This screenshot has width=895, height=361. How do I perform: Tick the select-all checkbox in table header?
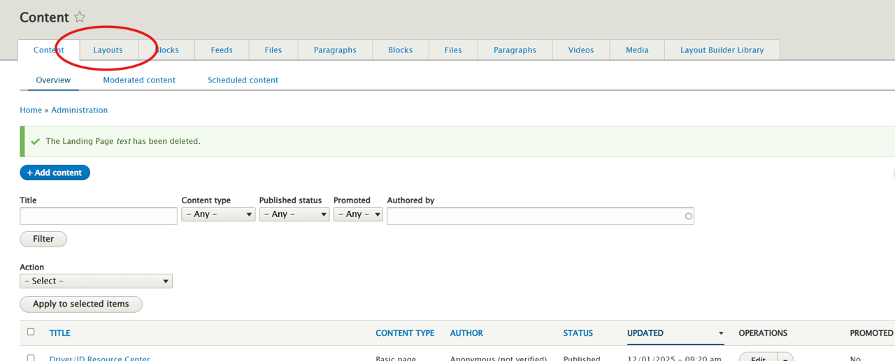(x=31, y=332)
